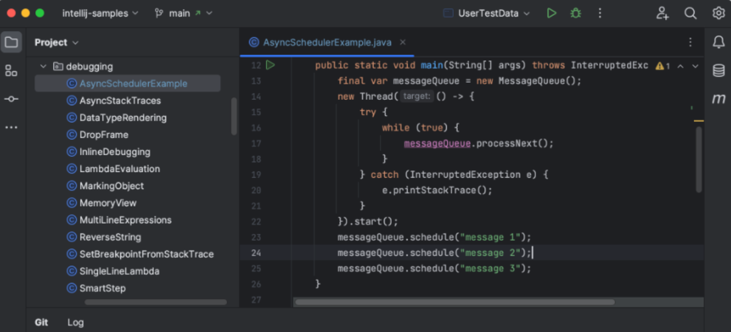Click project tree vertical scrollbar
Viewport: 731px width, 332px height.
pos(234,116)
